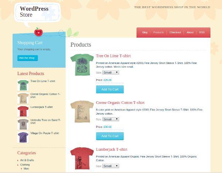Click 'Your shopping cart is empty.' text
Screen dimensions: 222x173
point(34,49)
